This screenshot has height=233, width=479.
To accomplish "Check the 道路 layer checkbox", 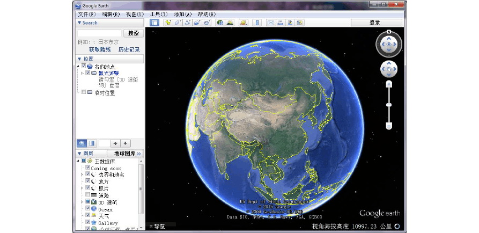I will 88,195.
